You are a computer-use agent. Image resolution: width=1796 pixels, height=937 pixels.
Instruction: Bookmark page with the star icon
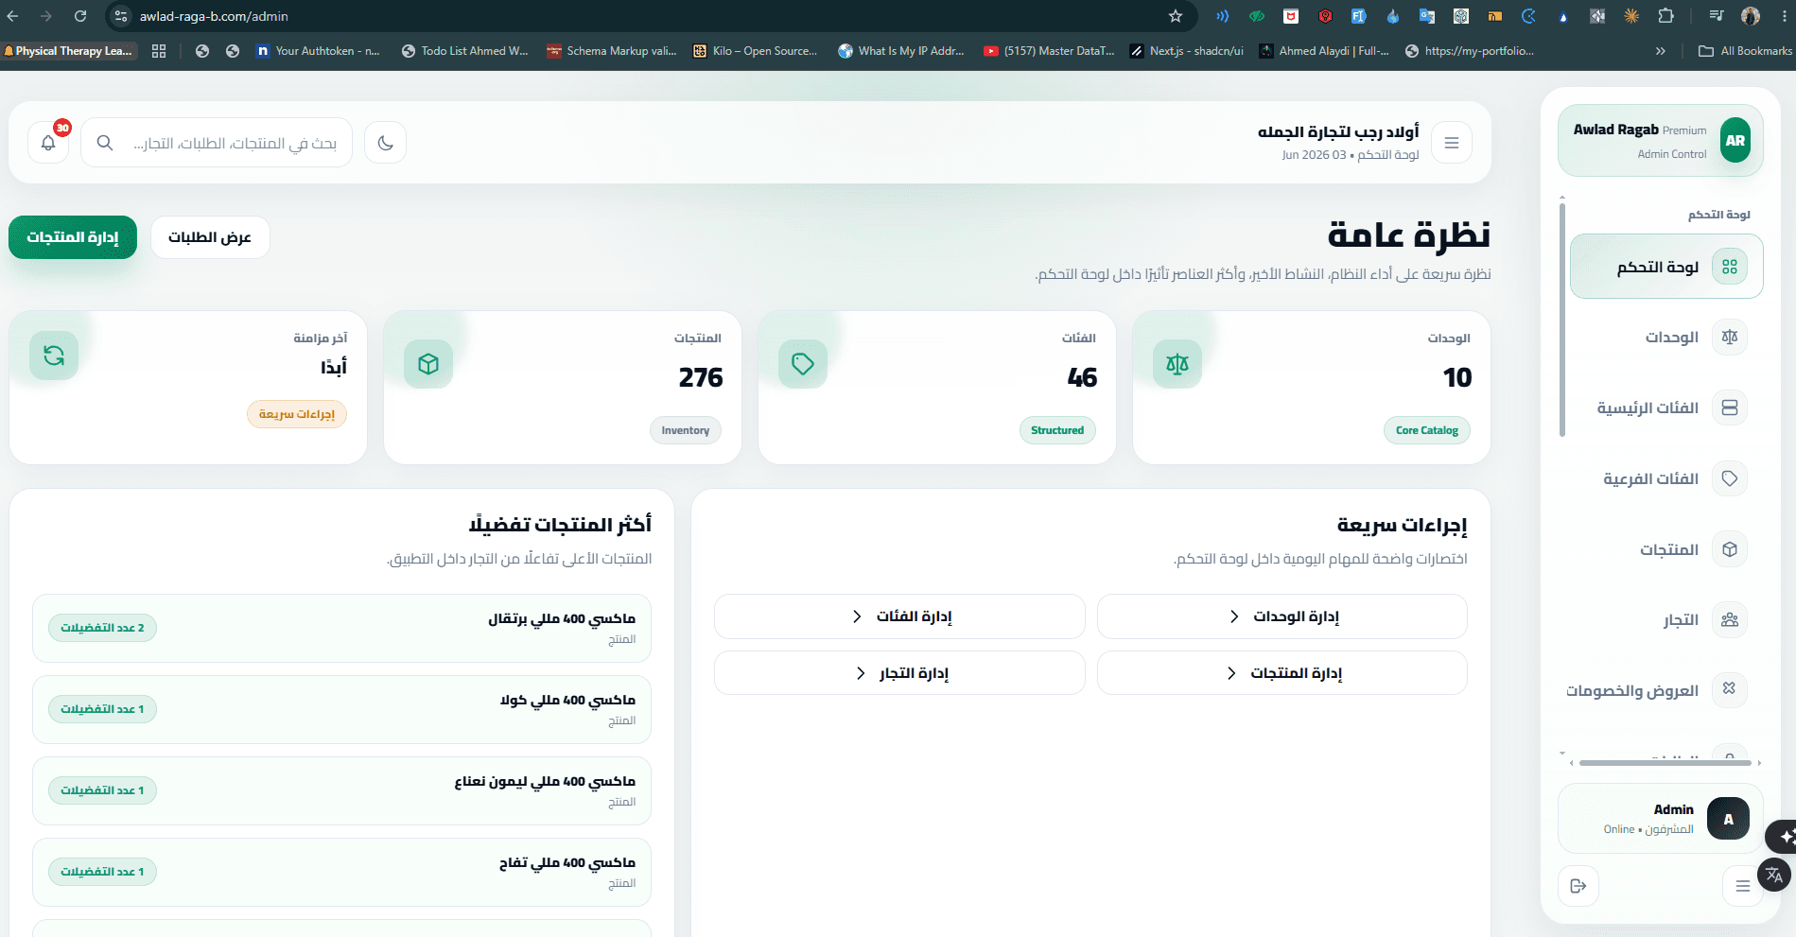pyautogui.click(x=1176, y=16)
